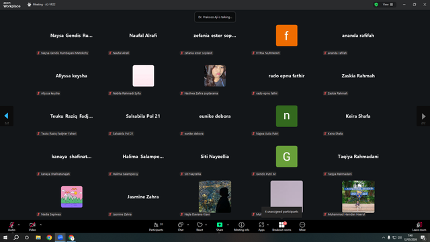Viewport: 430px width, 242px height.
Task: Open audio options arrow next to Audio
Action: click(x=19, y=225)
